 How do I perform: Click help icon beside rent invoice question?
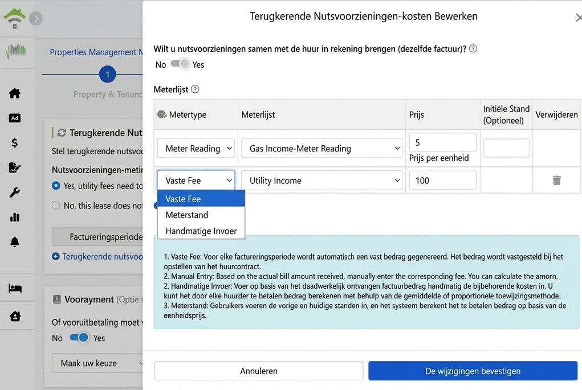pos(473,48)
